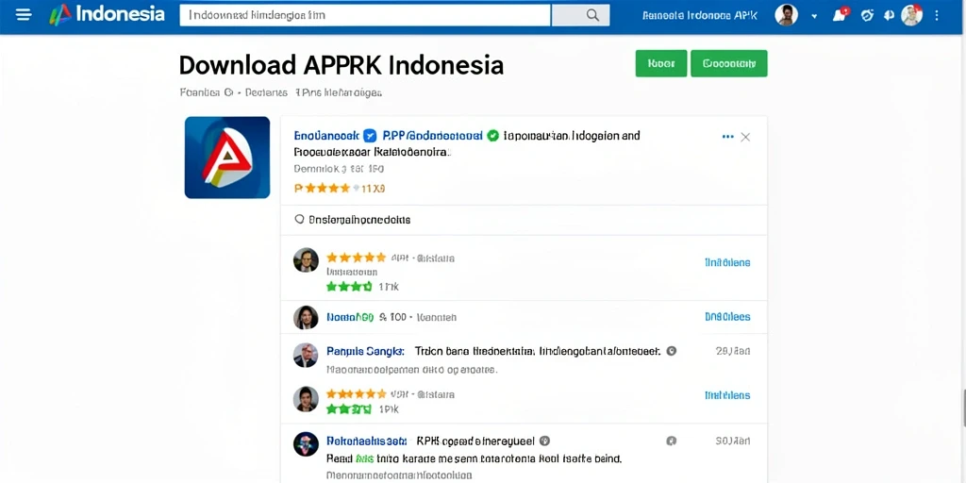Open the Panpis Sangk username link
Viewport: 966px width, 483px height.
[365, 351]
